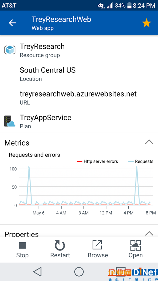Tap the 12 PM marker on chart axis
Screen dimensions: 158x281
tap(106, 213)
